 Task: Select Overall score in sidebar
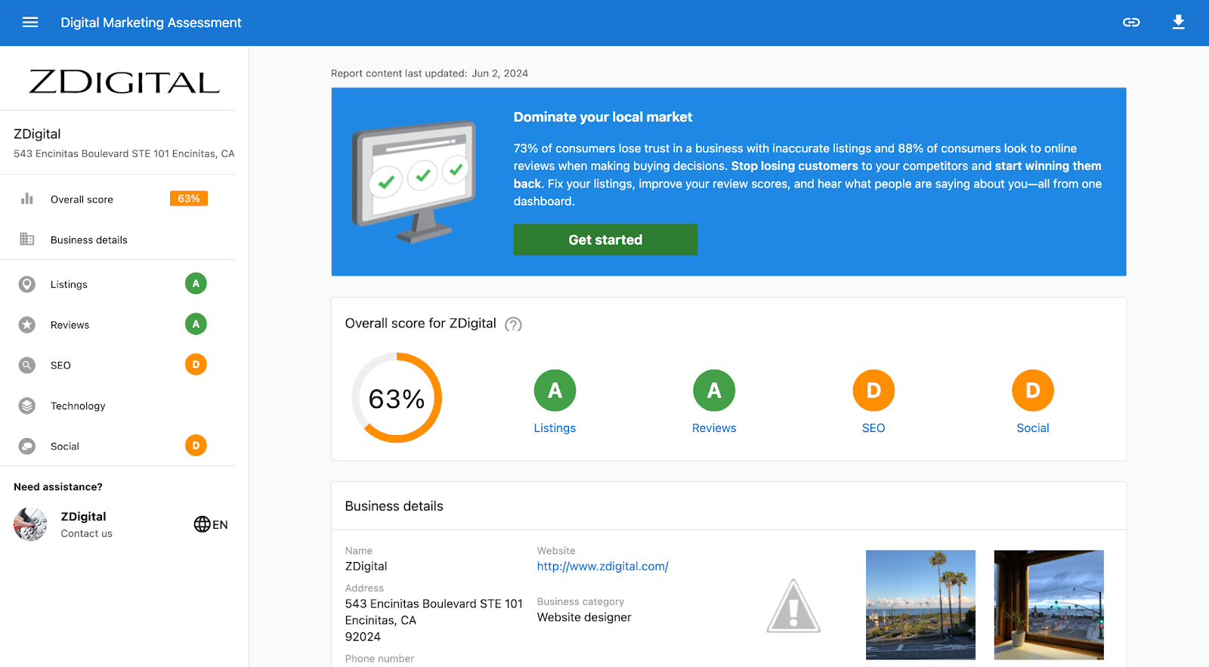click(x=82, y=199)
